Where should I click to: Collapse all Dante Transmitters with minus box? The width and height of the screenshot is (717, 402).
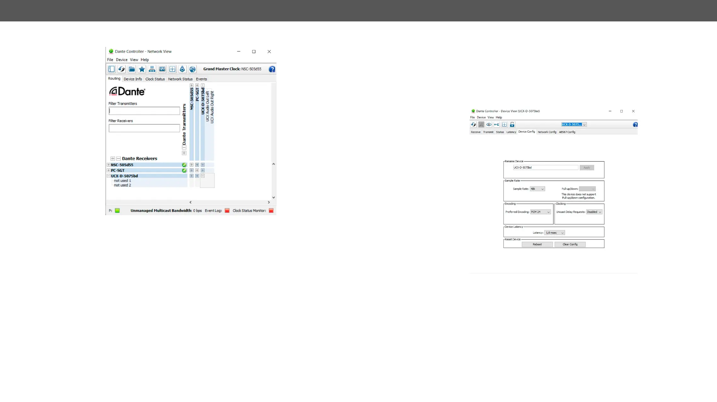pos(184,147)
